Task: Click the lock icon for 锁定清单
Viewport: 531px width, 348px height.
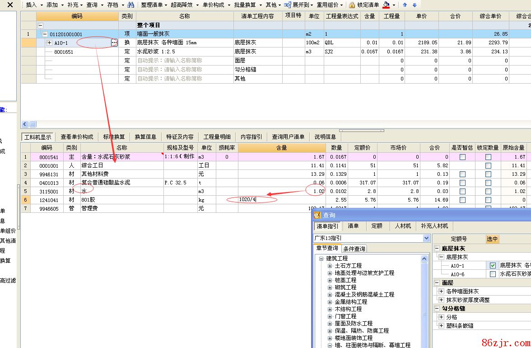Action: pyautogui.click(x=352, y=5)
